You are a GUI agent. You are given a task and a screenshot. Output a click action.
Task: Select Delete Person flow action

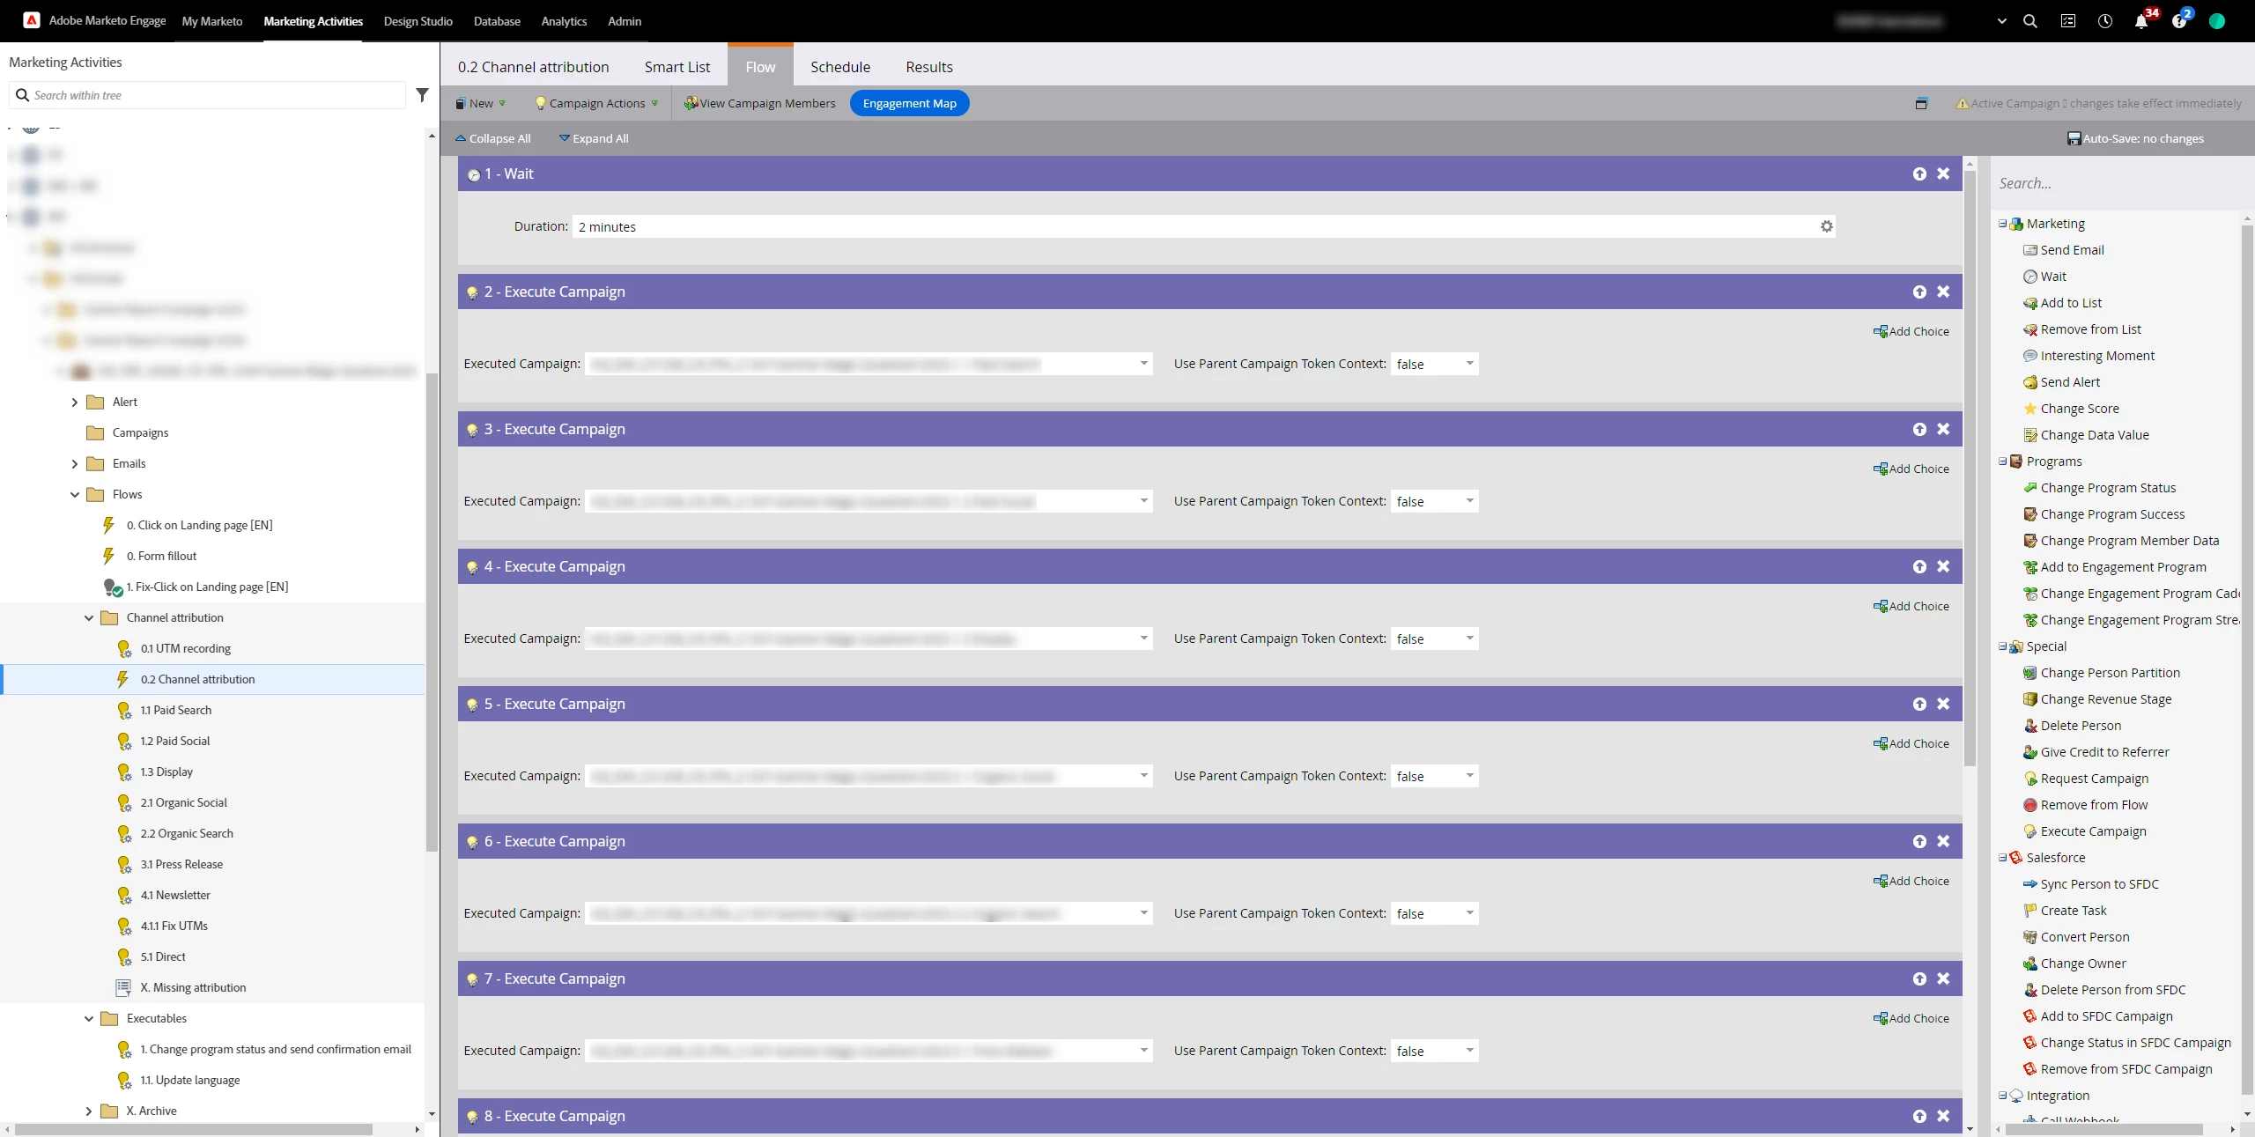click(x=2081, y=726)
